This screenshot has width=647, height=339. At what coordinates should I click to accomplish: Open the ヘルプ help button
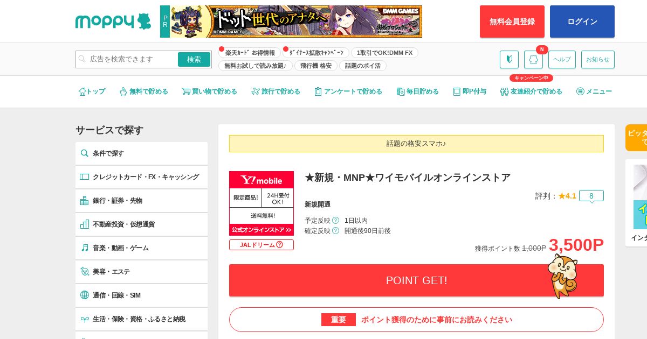[562, 59]
